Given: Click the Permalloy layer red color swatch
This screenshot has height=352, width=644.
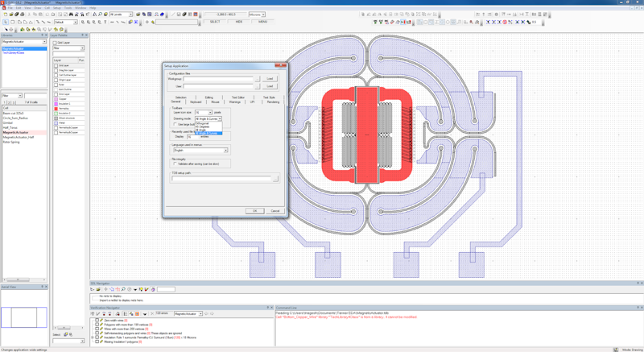Looking at the screenshot, I should click(x=56, y=109).
